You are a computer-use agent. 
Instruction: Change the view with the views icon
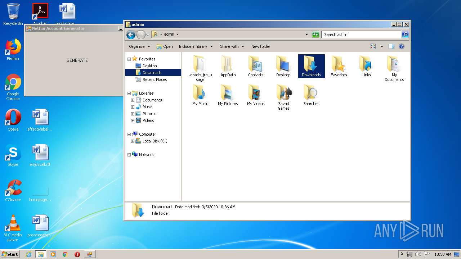tap(373, 46)
